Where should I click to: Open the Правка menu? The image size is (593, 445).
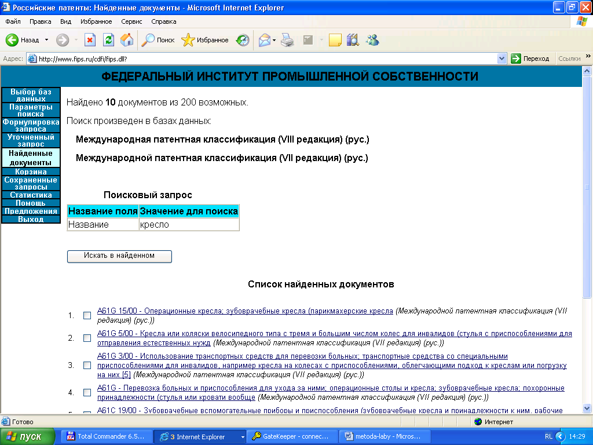[x=40, y=21]
